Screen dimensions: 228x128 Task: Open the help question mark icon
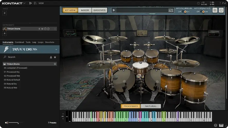pos(215,125)
